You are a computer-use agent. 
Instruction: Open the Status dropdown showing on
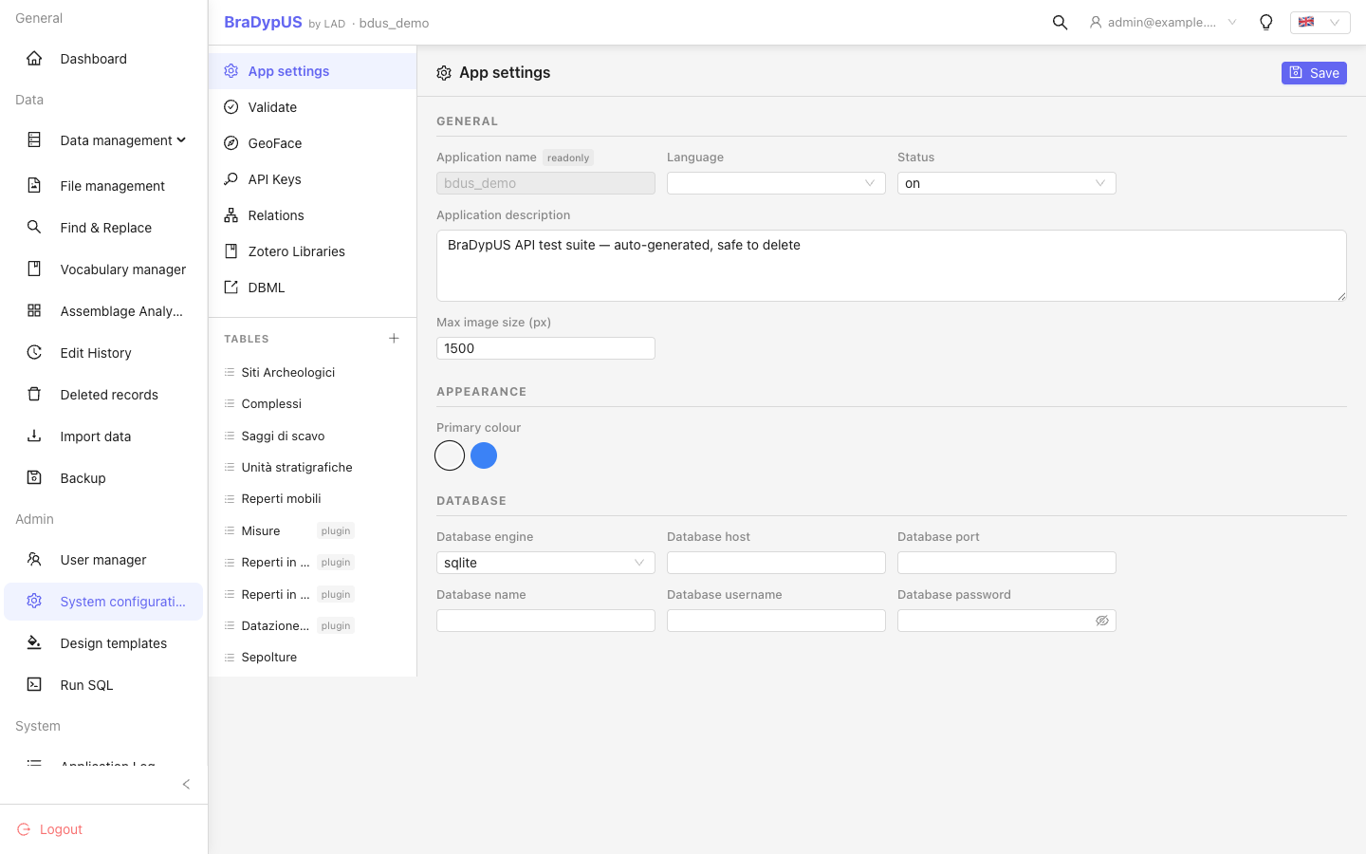[1006, 183]
